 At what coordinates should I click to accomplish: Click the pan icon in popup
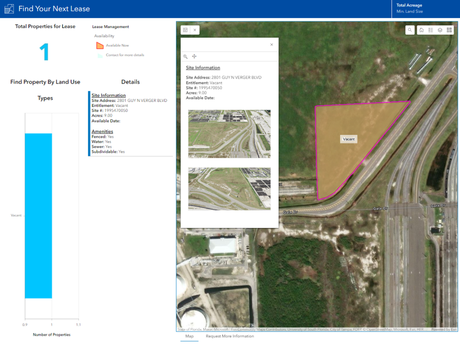194,56
